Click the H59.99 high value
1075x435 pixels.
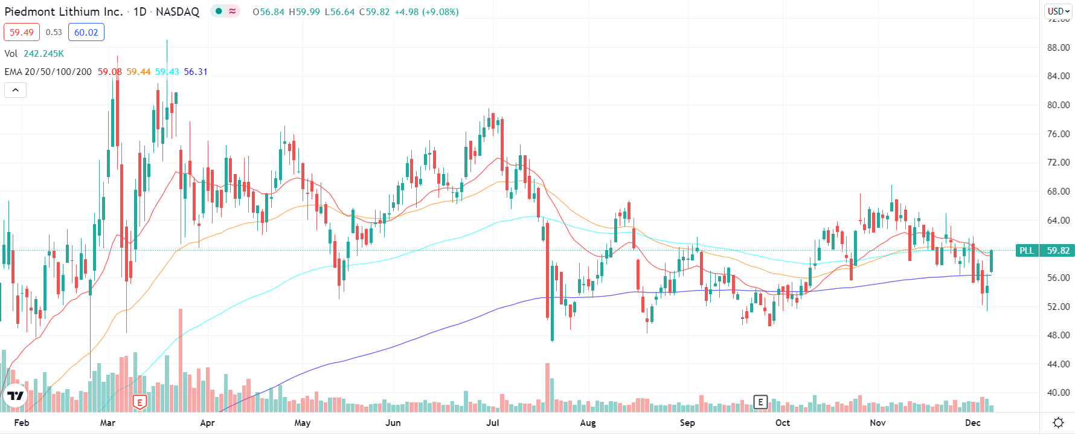click(304, 11)
